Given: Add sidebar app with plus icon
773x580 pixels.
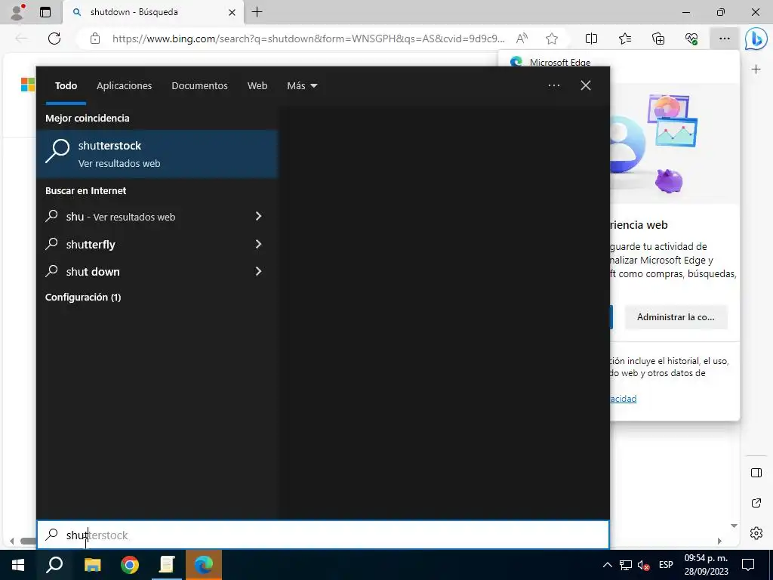Looking at the screenshot, I should [x=756, y=69].
